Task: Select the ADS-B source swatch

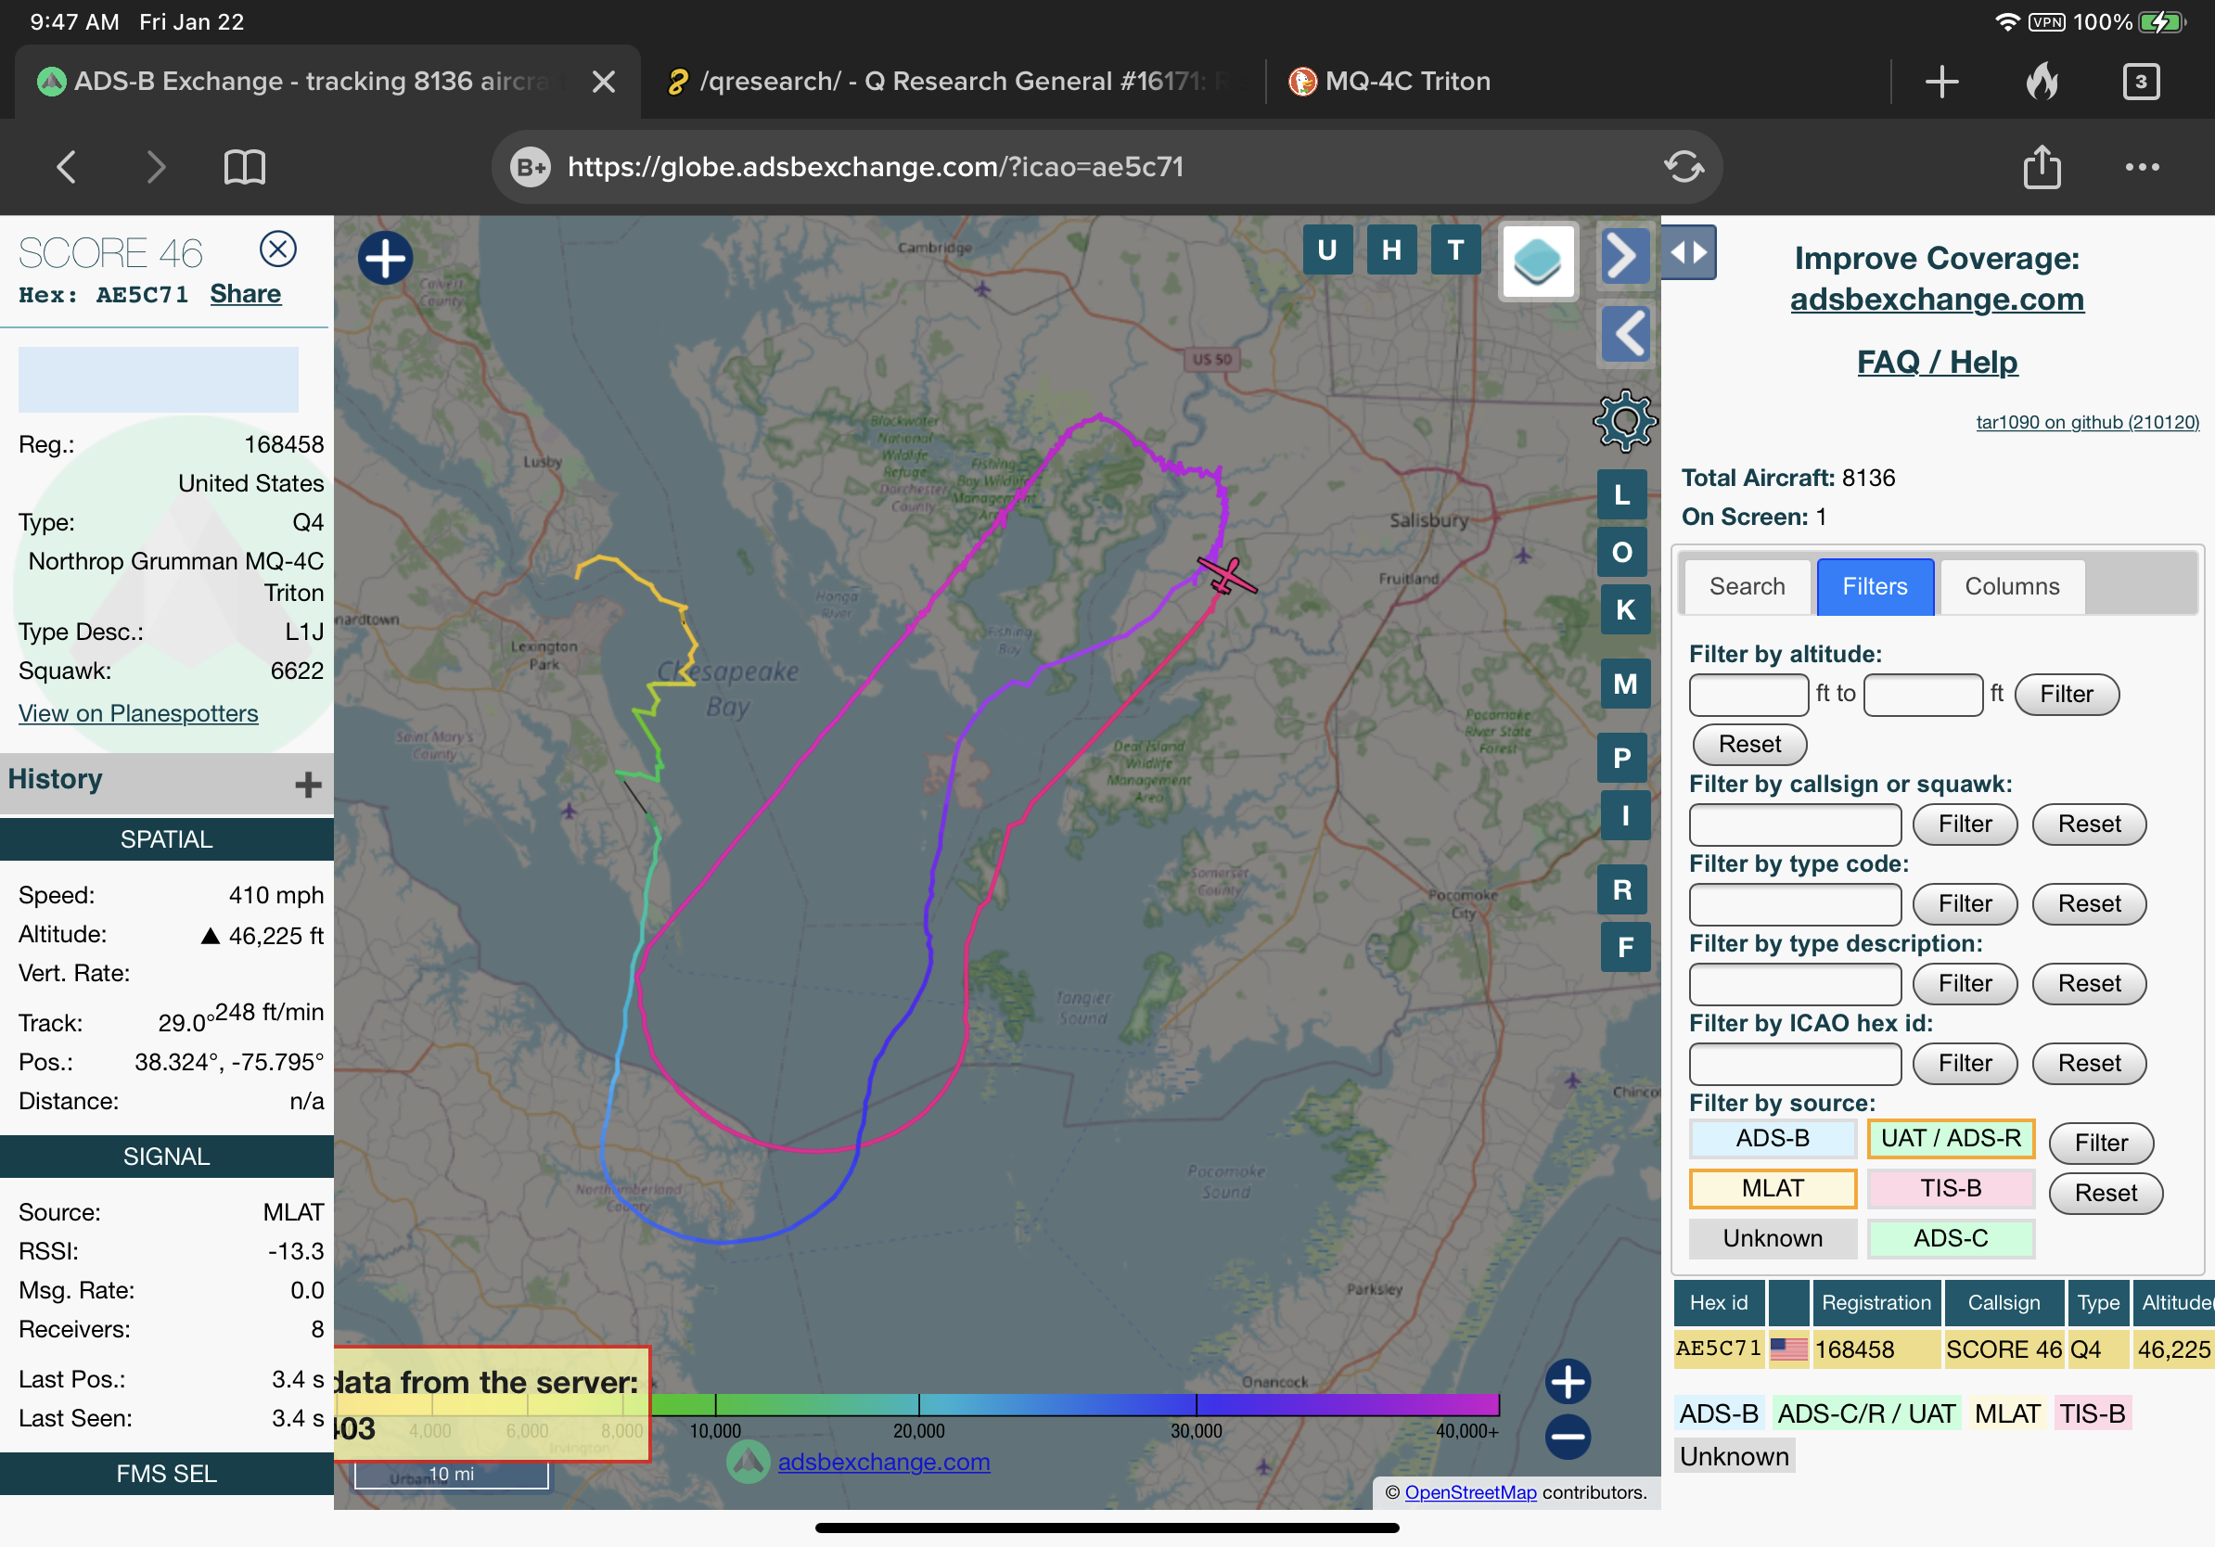Action: [x=1773, y=1139]
